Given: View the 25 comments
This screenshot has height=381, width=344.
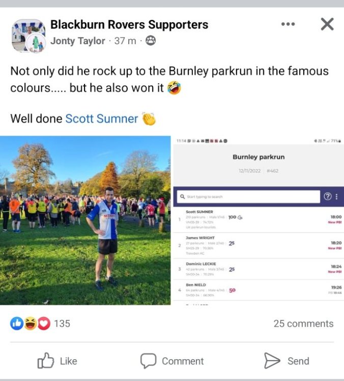Looking at the screenshot, I should 303,324.
